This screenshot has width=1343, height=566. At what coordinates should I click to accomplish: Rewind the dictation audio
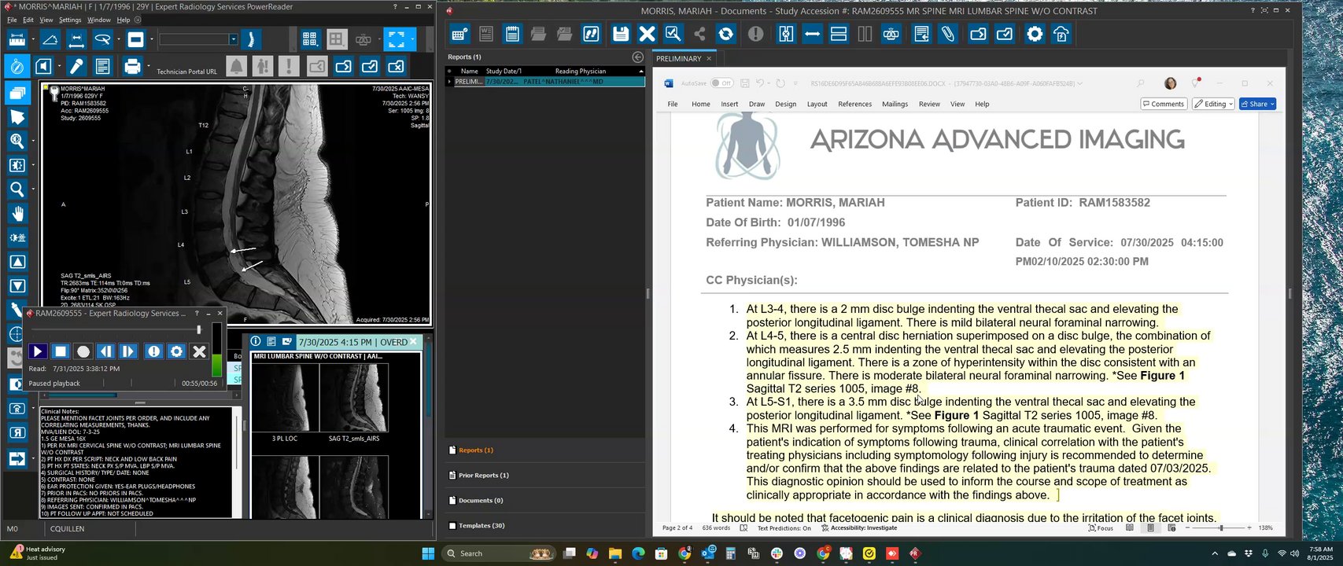pyautogui.click(x=106, y=351)
